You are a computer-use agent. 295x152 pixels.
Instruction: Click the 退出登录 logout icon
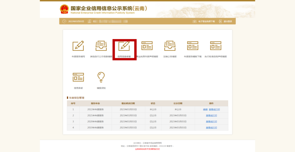click(x=220, y=21)
